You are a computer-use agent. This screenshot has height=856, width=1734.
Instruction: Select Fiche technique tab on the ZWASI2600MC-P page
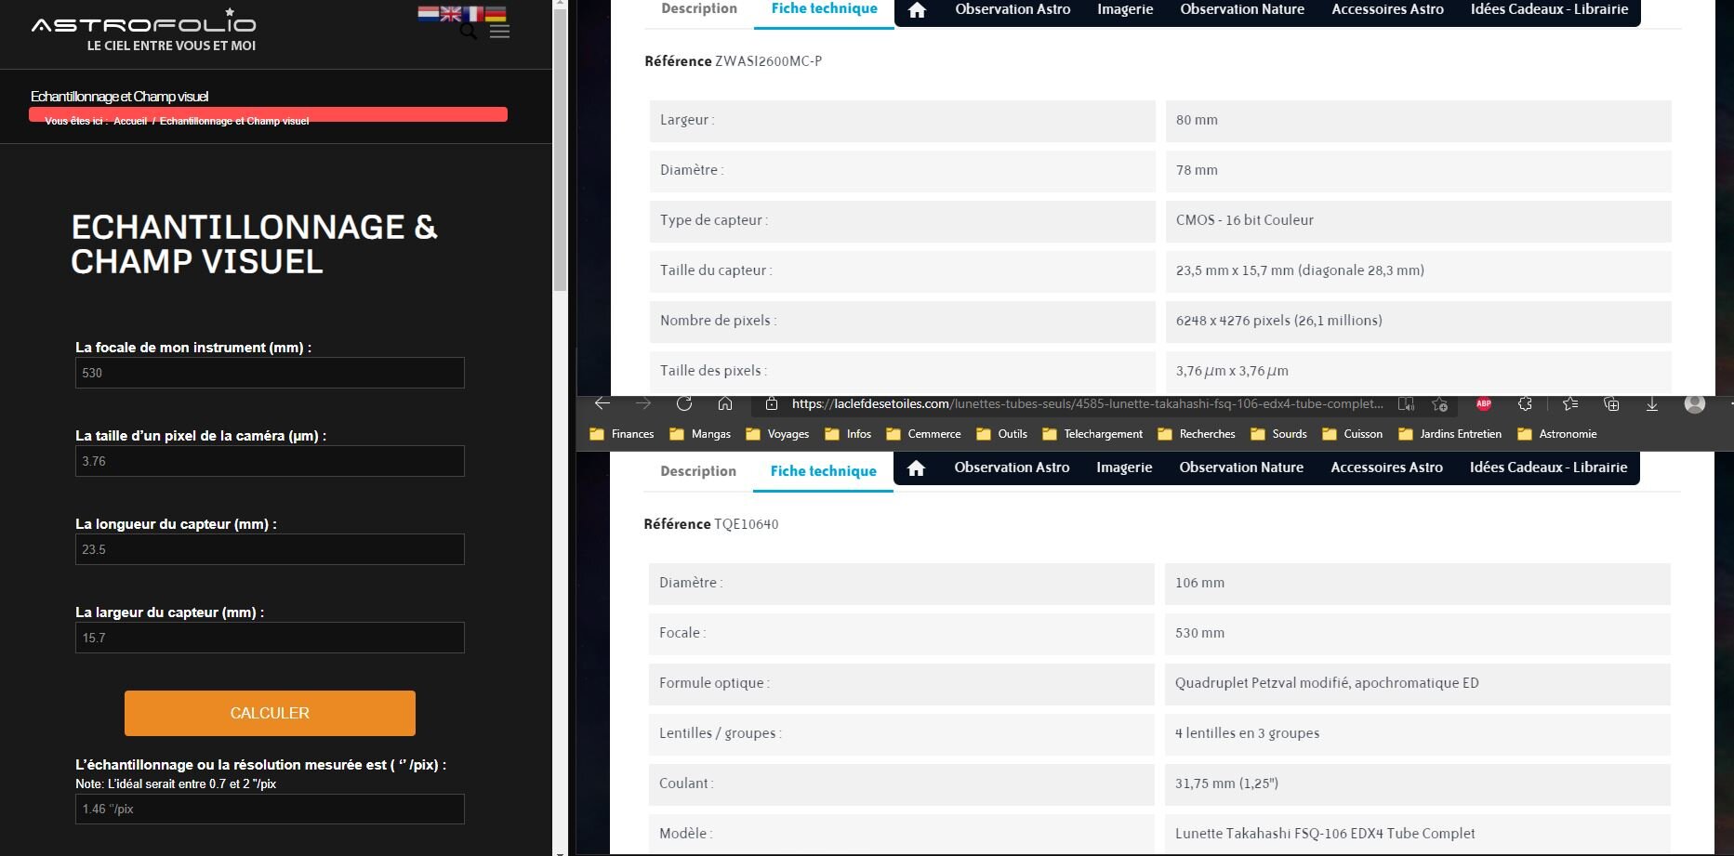point(825,9)
